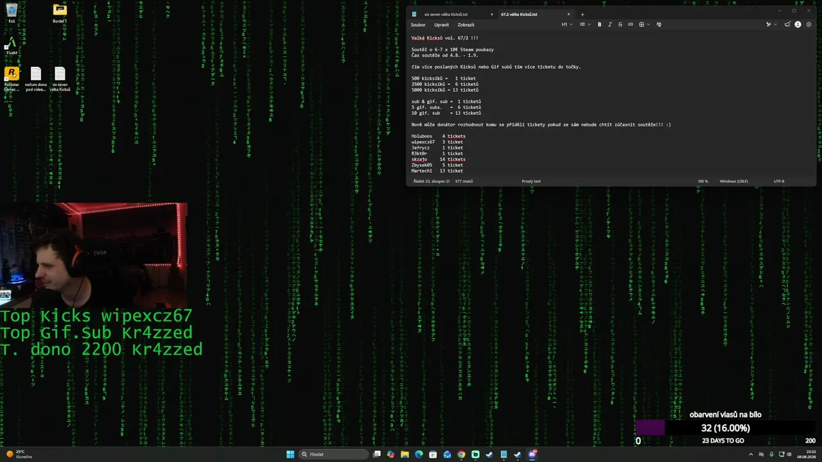Switch to Google Chrome in the taskbar

(461, 454)
